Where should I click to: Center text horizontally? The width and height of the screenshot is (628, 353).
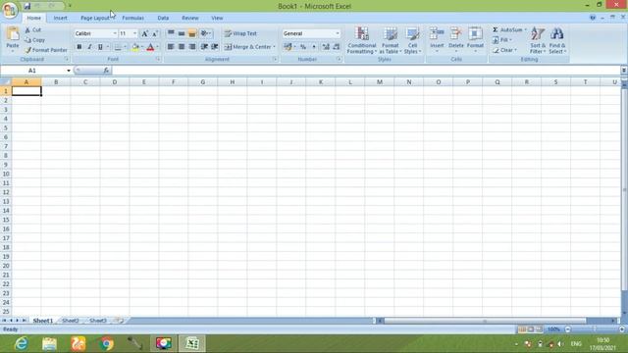coord(182,47)
